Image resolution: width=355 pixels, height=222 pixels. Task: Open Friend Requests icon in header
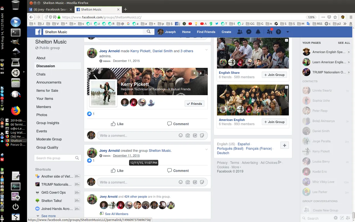[x=240, y=32]
